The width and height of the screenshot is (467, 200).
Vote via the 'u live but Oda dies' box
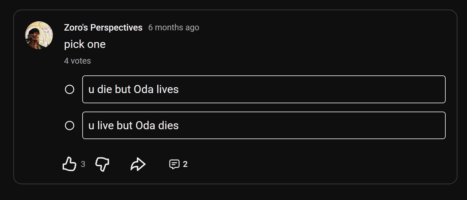point(264,126)
